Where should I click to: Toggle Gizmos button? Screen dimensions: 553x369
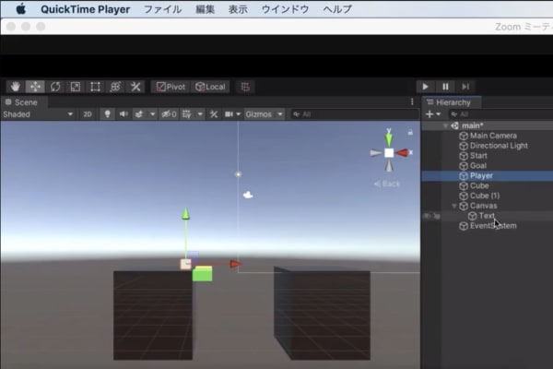(259, 114)
